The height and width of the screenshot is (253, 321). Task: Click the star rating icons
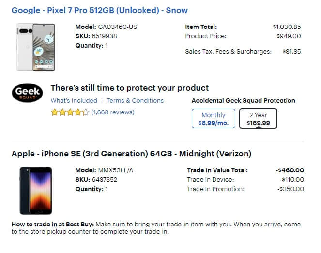pyautogui.click(x=70, y=112)
